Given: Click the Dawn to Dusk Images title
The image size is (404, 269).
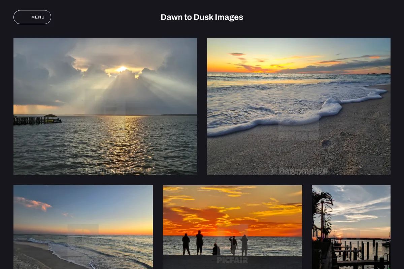Looking at the screenshot, I should tap(202, 17).
